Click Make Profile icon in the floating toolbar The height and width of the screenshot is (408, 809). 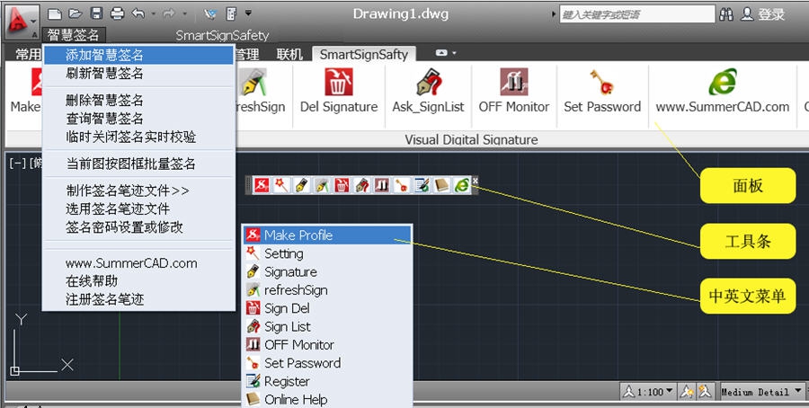click(x=262, y=184)
